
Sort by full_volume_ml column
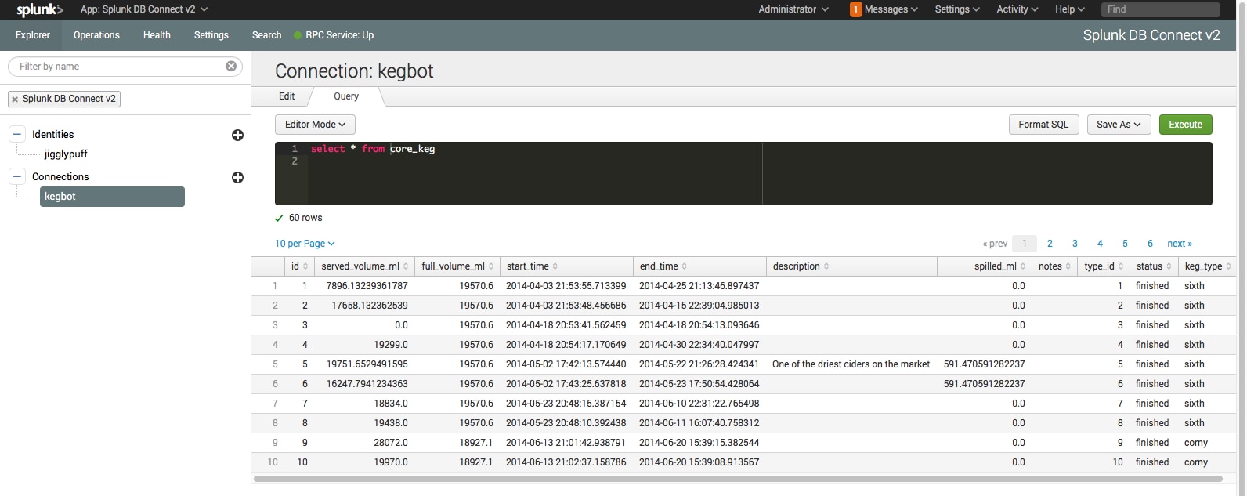click(457, 266)
